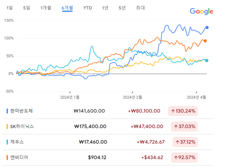Click the 2024년 2월 axis label

coord(132,97)
